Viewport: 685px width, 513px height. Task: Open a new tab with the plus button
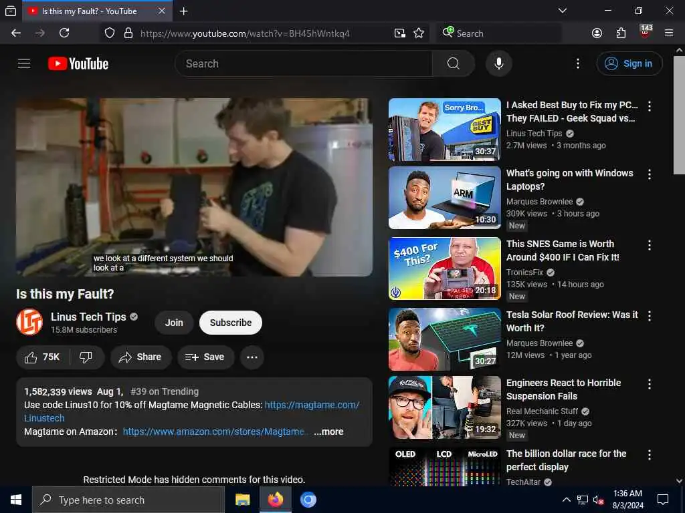(x=184, y=11)
